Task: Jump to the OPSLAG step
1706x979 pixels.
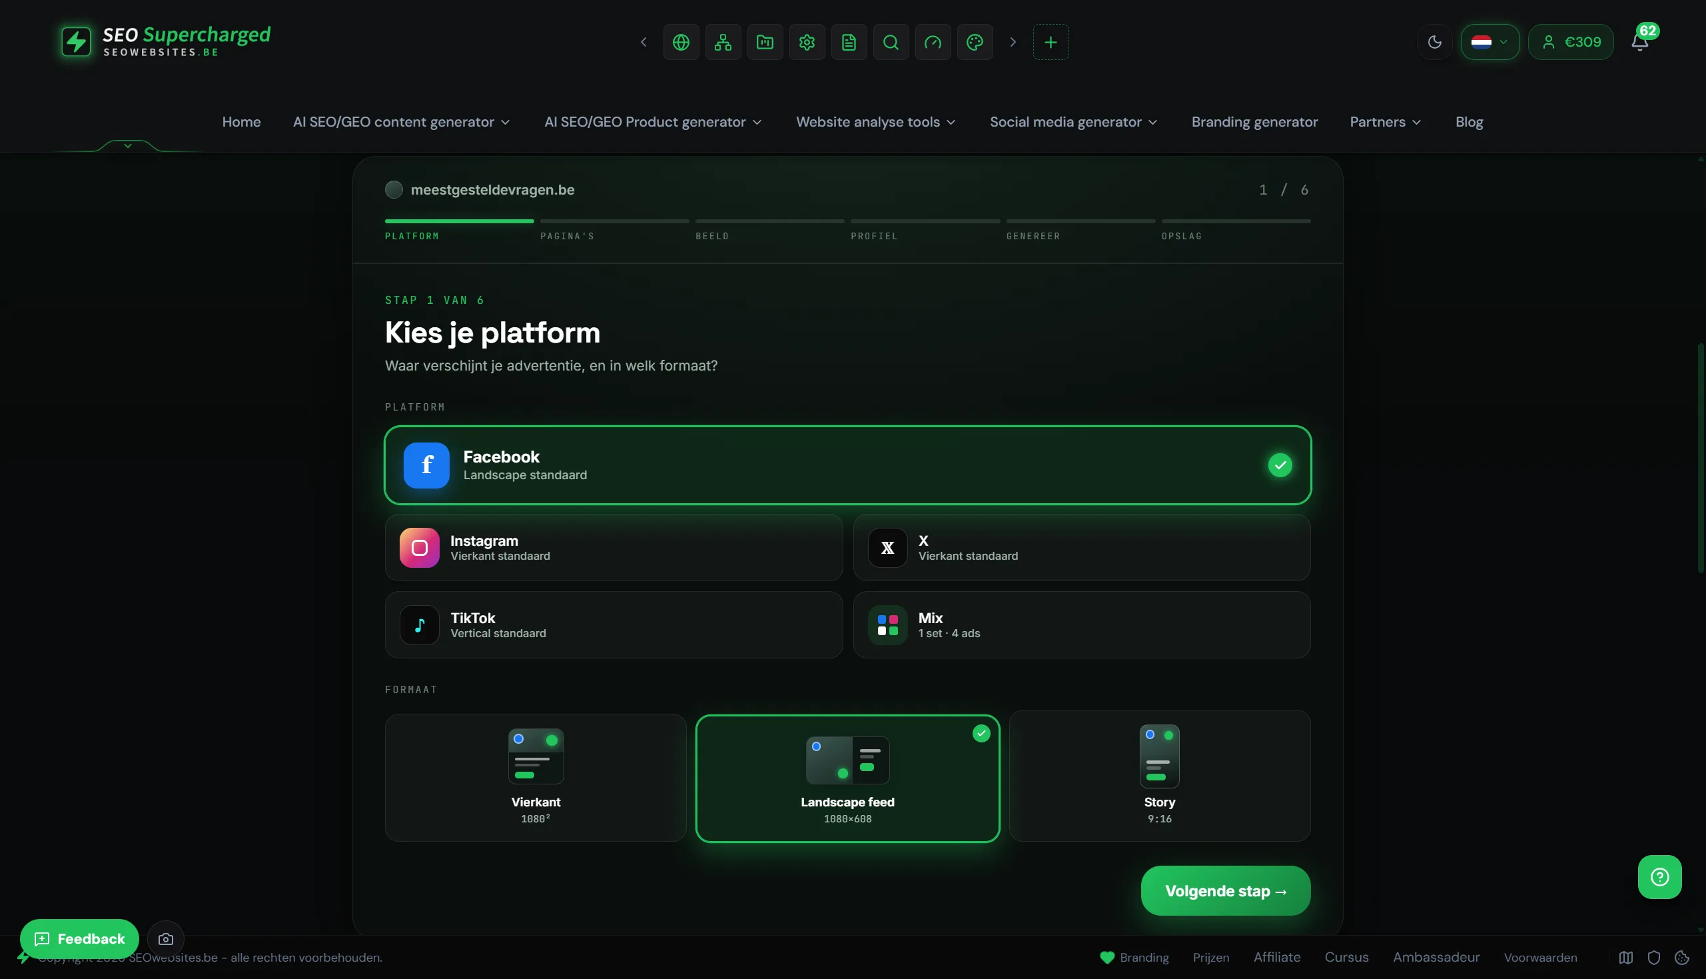Action: tap(1181, 236)
